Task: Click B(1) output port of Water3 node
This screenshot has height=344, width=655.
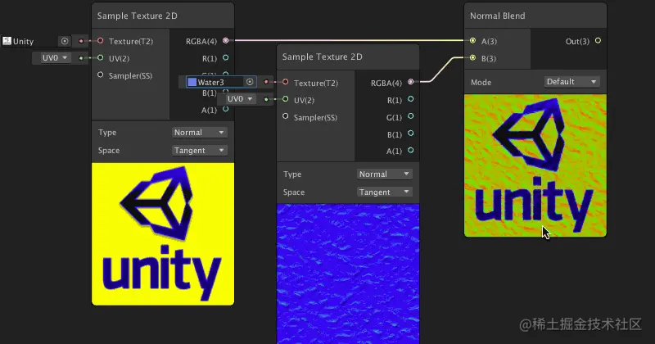Action: tap(411, 134)
